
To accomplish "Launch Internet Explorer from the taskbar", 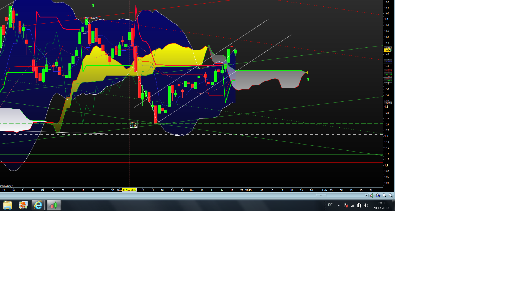I will click(38, 205).
